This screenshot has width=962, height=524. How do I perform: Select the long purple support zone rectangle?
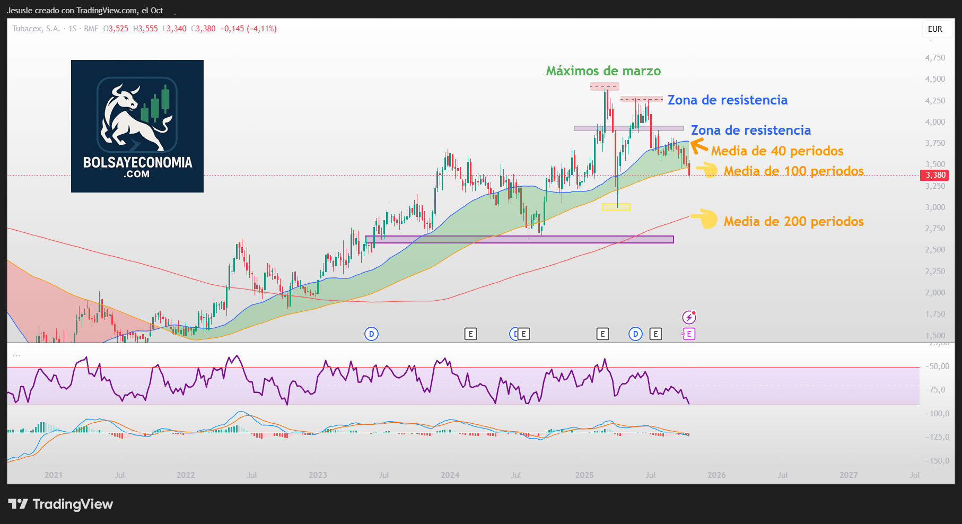tap(520, 240)
